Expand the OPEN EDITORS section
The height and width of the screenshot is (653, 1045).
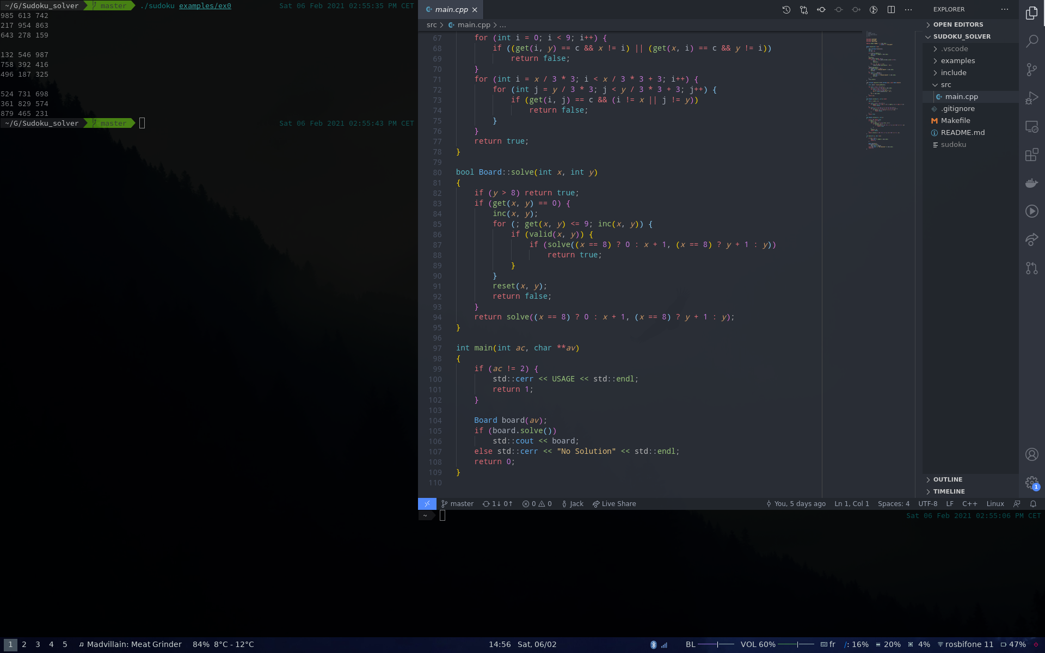(x=958, y=24)
